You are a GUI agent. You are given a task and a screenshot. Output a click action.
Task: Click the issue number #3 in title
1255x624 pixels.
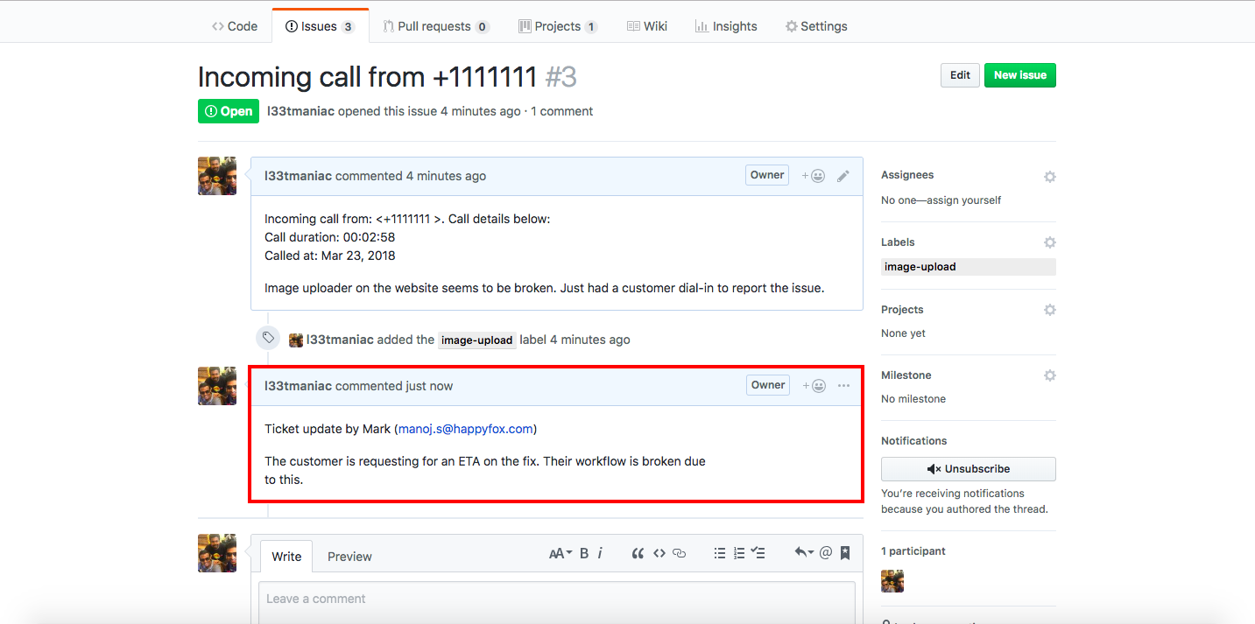(561, 77)
